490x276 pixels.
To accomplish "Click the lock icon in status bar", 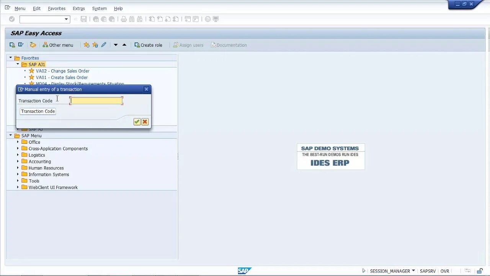I will click(479, 271).
